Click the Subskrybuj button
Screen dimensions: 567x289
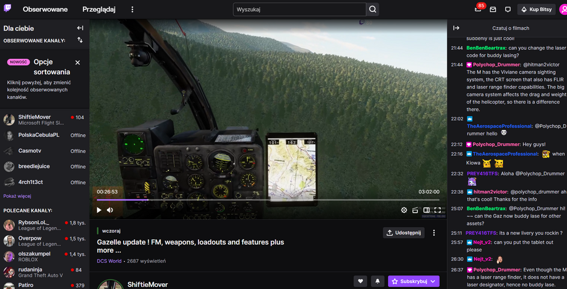[x=414, y=281]
